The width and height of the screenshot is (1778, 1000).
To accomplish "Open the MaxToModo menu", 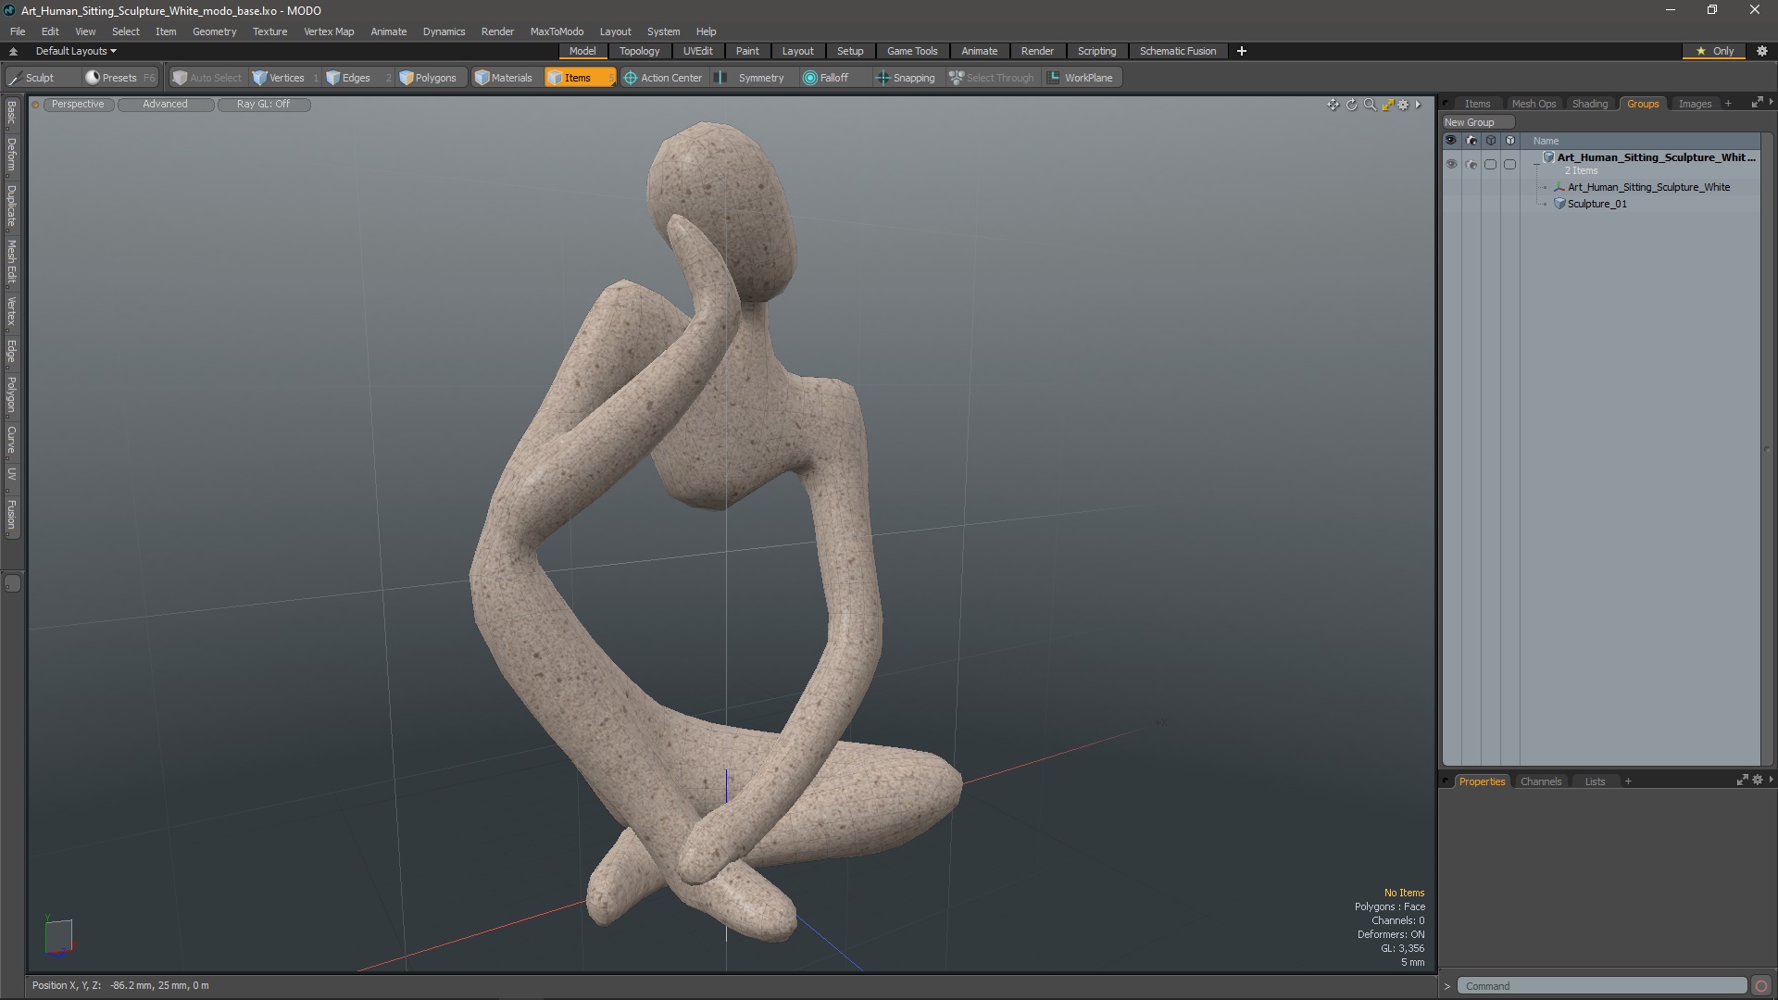I will (557, 31).
